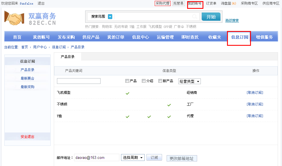282x166 pixels.
Task: Expand the 搜索范围 dropdown arrow
Action: coord(110,17)
